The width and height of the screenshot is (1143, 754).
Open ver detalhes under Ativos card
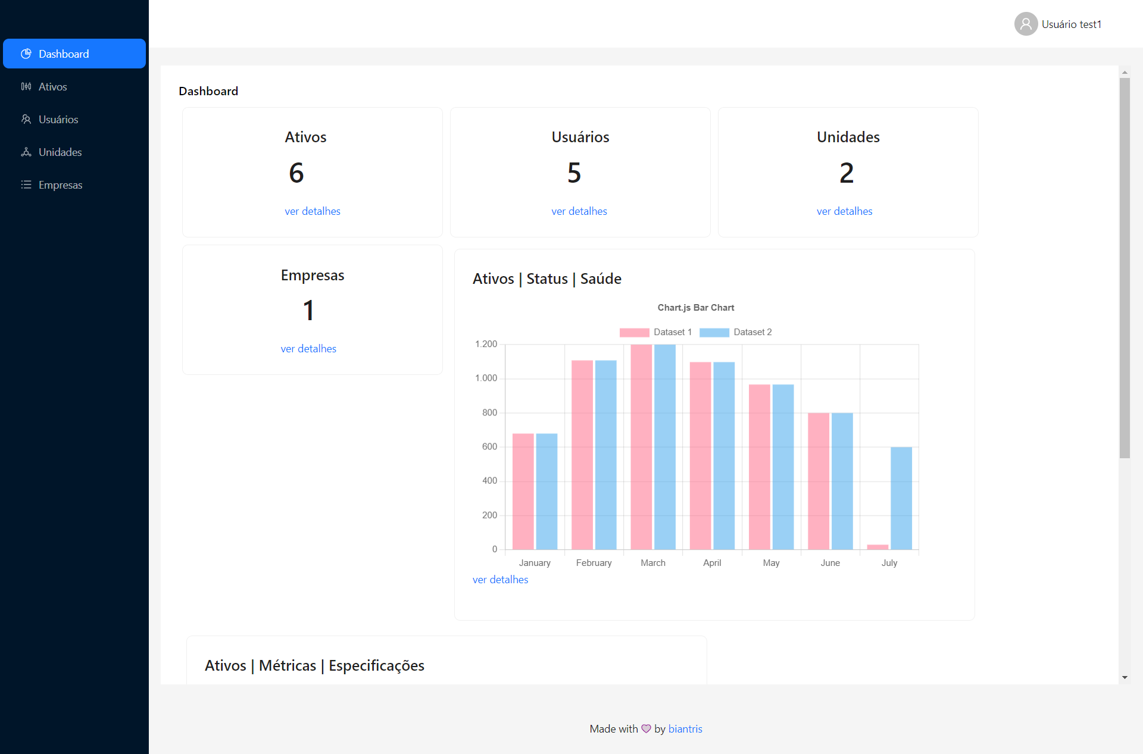[313, 211]
